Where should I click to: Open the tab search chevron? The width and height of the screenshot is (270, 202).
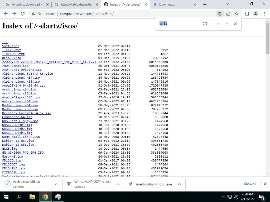(x=228, y=4)
